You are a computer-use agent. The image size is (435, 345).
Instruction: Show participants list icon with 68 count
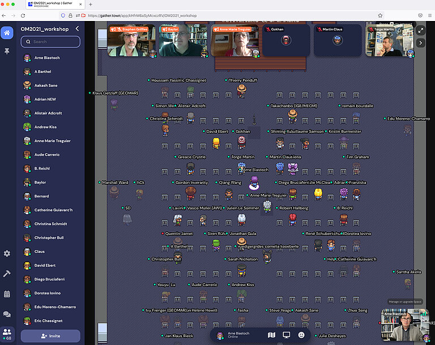click(7, 333)
